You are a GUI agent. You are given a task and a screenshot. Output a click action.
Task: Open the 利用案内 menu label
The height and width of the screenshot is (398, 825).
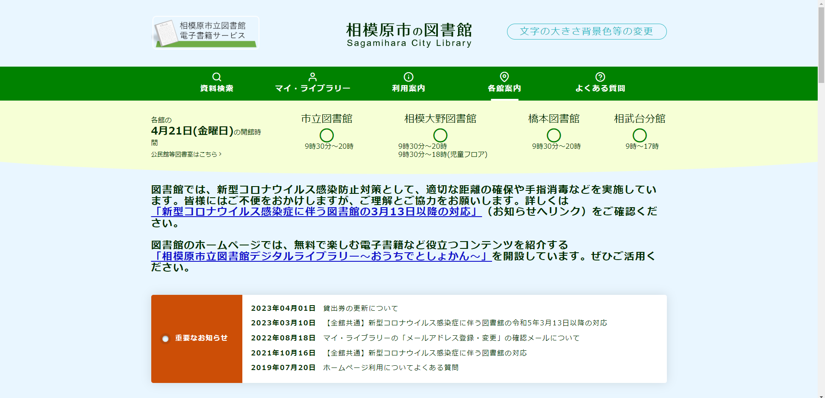408,88
